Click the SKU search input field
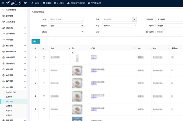This screenshot has height=121, width=183. 66,19
